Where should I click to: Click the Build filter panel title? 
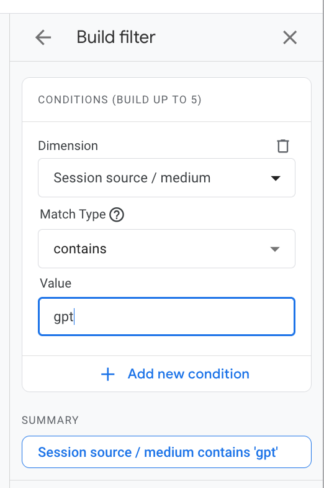tap(115, 37)
